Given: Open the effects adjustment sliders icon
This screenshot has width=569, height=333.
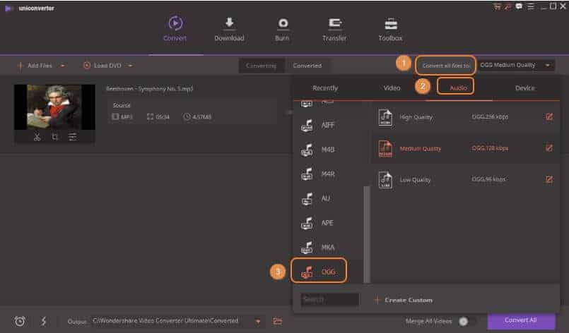Looking at the screenshot, I should pos(73,137).
